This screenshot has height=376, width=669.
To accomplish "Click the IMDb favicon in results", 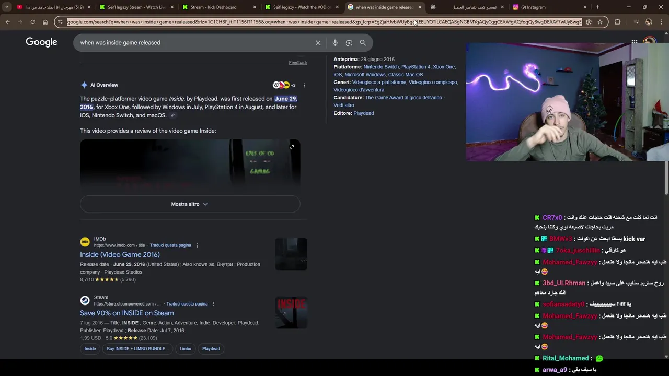I will pos(85,242).
